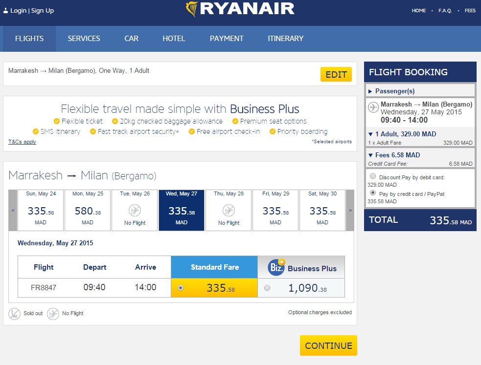
Task: Click the Ryanair harp logo icon
Action: pyautogui.click(x=192, y=9)
